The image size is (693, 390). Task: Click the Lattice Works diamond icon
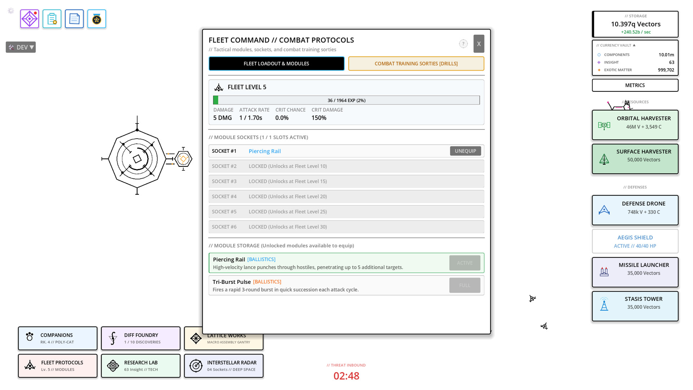coord(196,338)
